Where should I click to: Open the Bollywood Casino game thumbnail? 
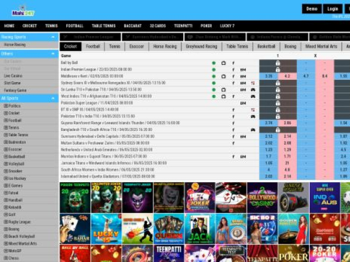pos(262,197)
